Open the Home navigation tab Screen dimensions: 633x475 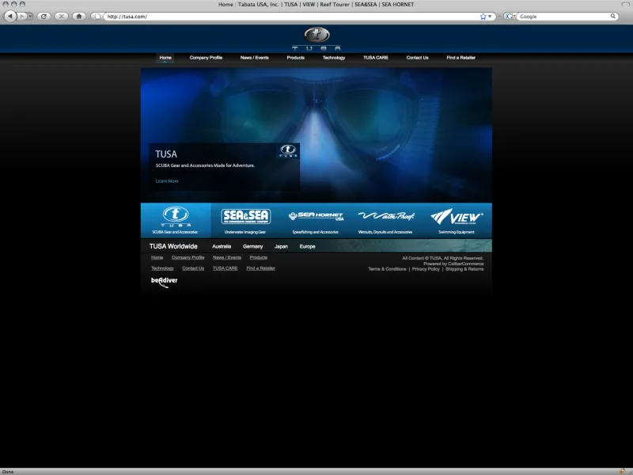(165, 58)
